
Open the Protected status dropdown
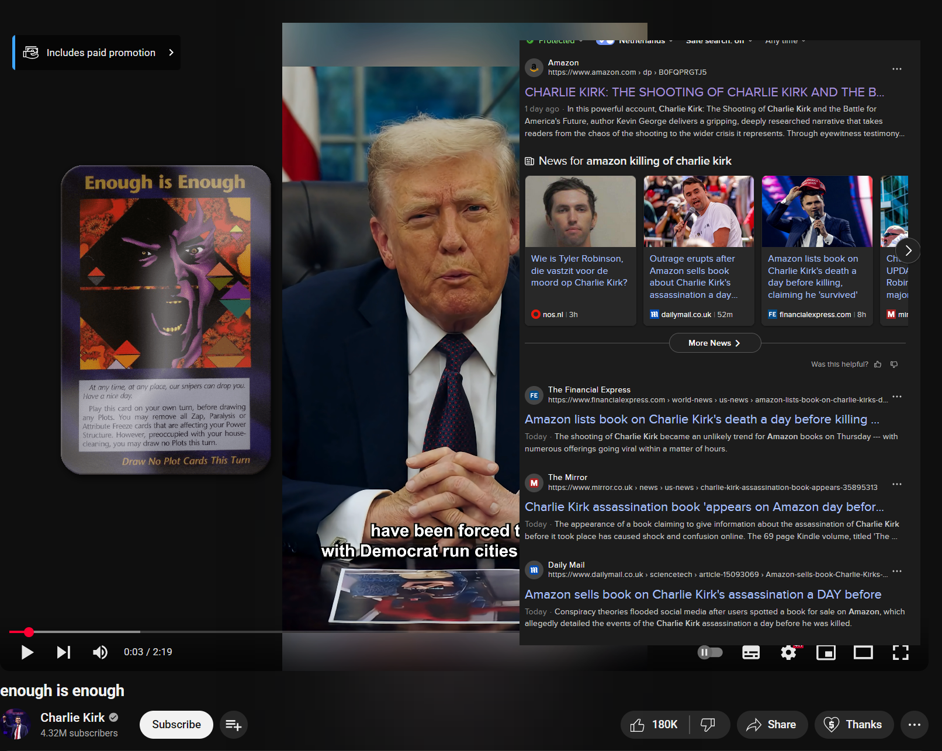click(555, 42)
